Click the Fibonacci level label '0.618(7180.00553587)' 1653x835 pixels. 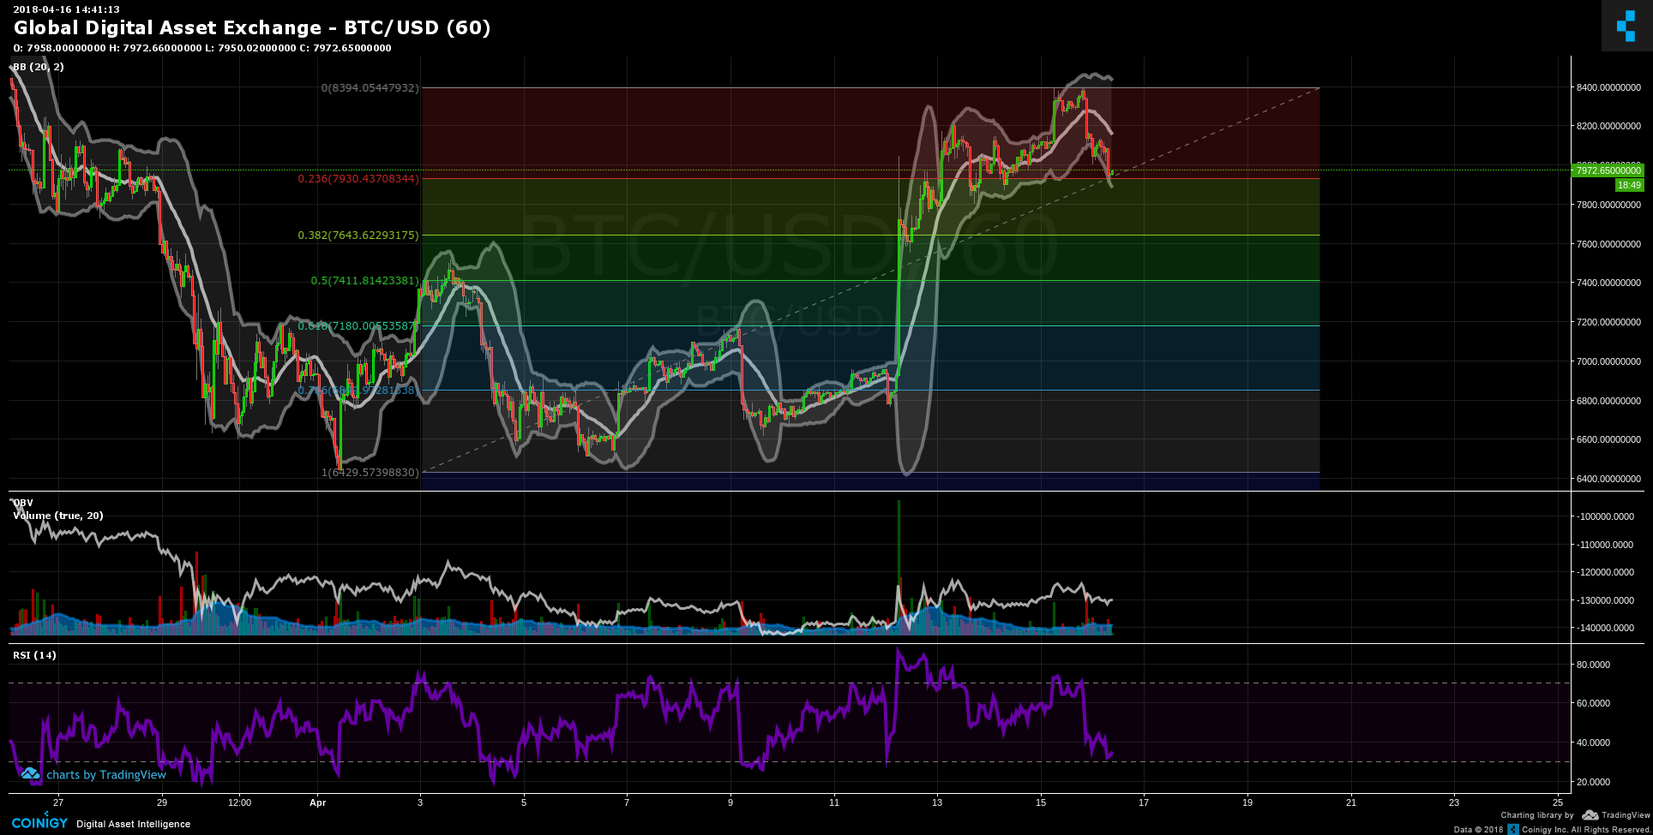click(358, 326)
